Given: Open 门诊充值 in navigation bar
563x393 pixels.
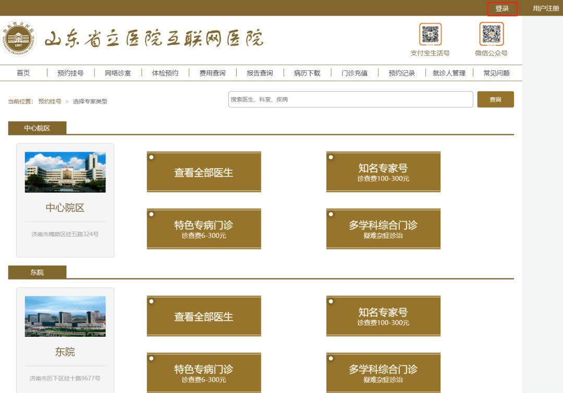Looking at the screenshot, I should (x=354, y=73).
